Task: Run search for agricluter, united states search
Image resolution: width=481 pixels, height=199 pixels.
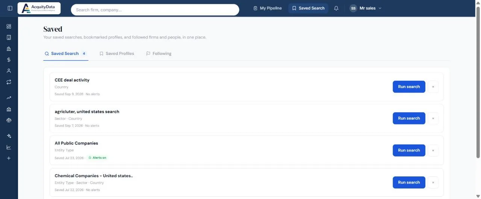Action: (409, 118)
